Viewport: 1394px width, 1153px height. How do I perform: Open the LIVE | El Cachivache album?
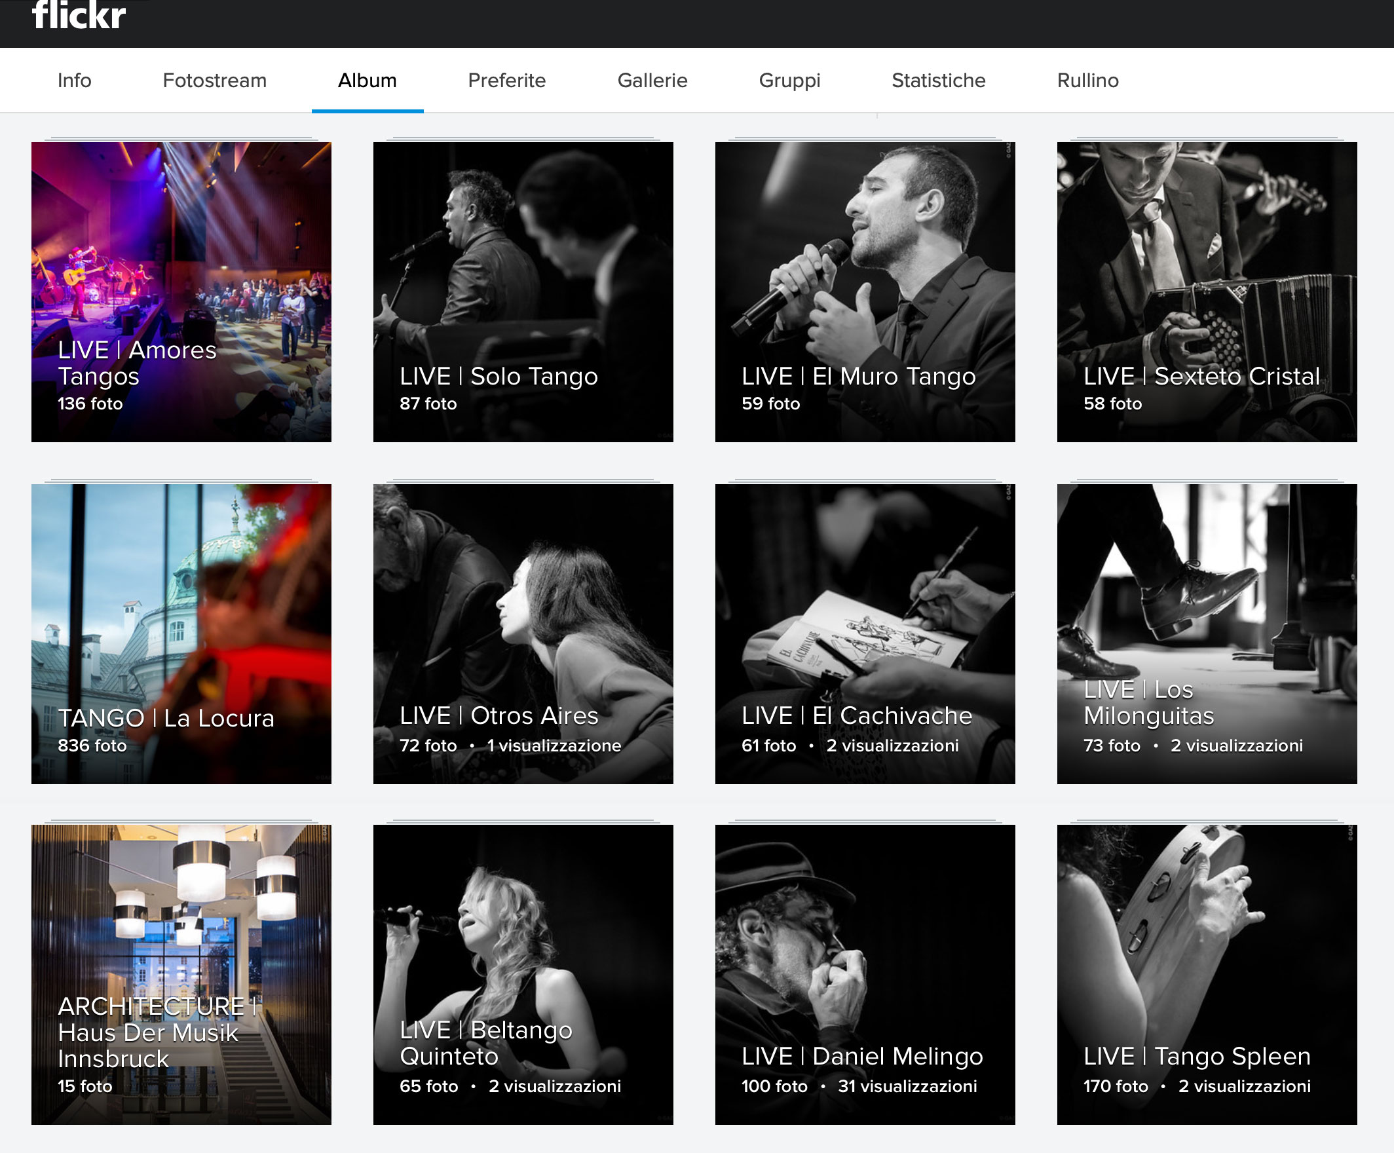click(x=865, y=634)
